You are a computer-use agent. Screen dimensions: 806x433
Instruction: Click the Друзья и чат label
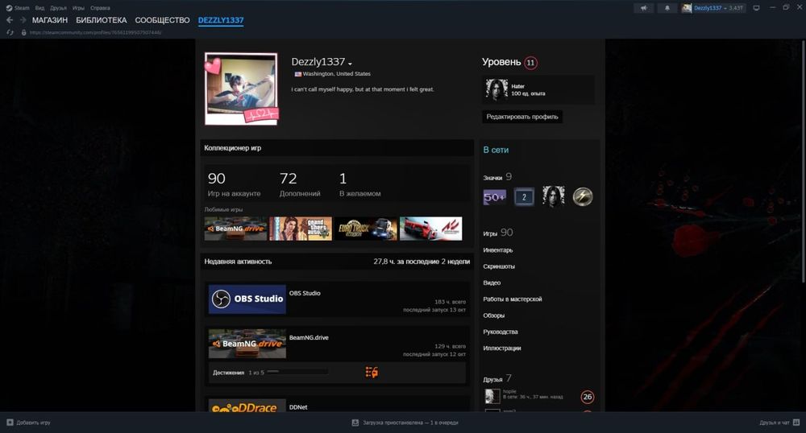[x=774, y=423]
